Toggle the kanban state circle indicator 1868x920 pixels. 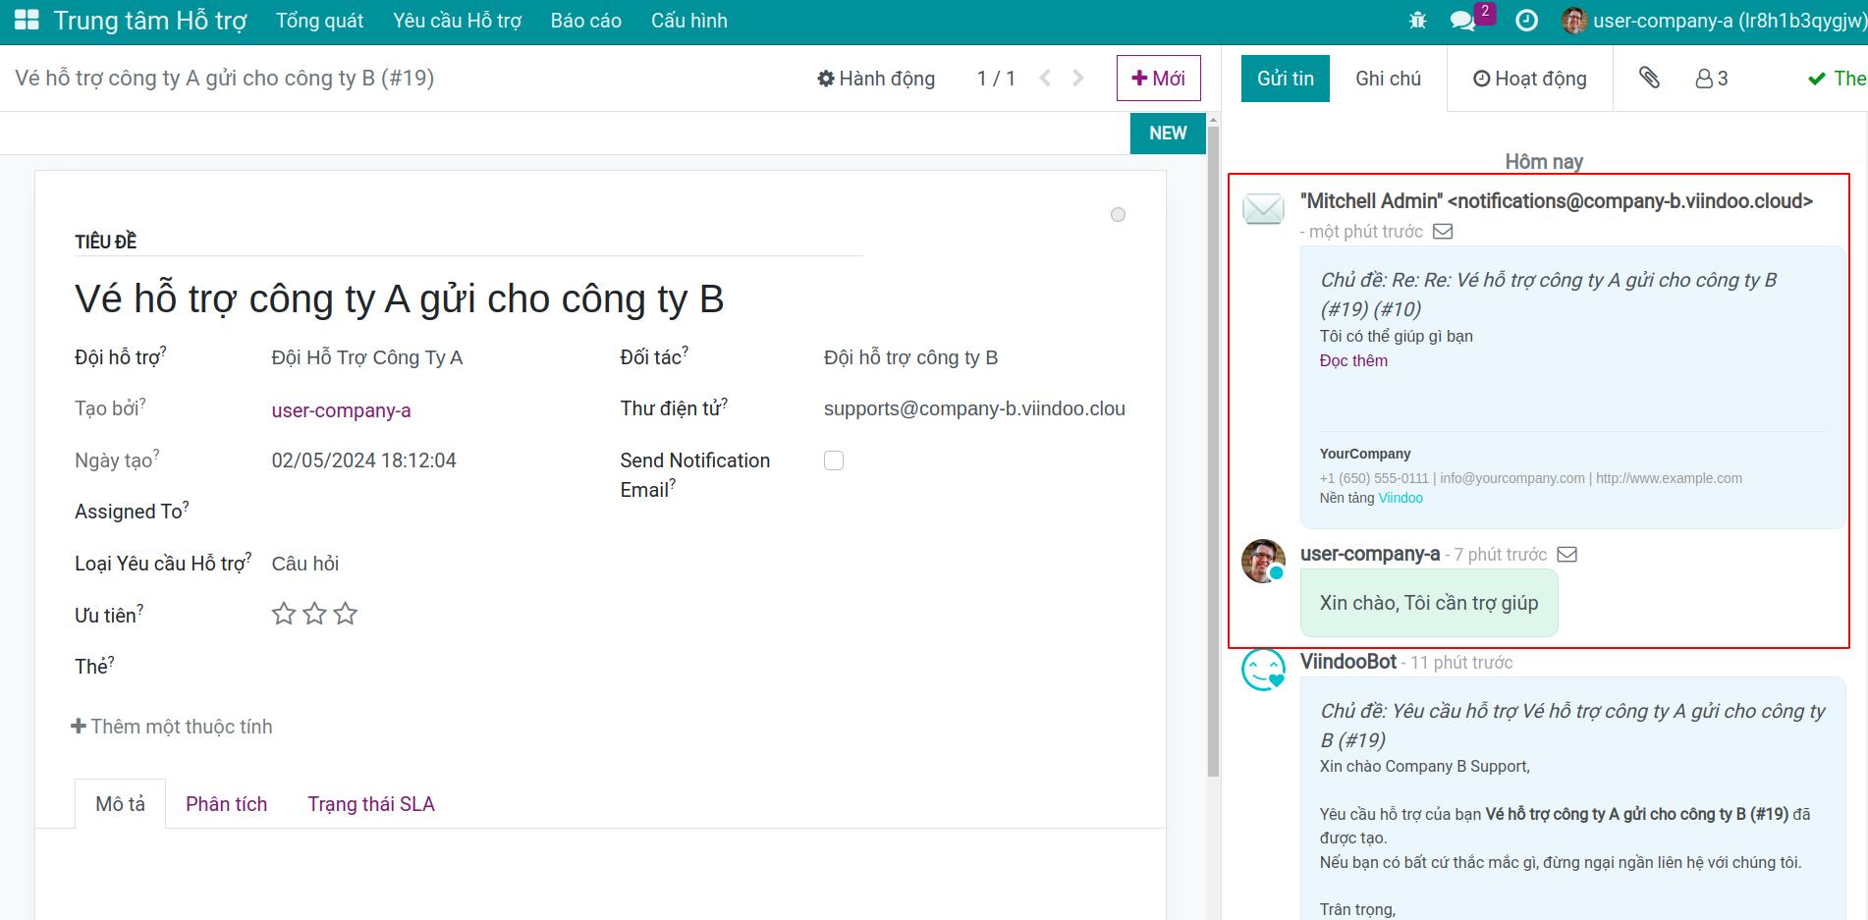pos(1118,214)
